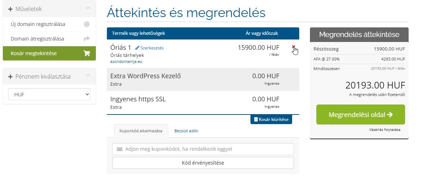Screen dimensions: 425x181
Task: Proceed via the green Megrendelési oldal button
Action: tap(360, 115)
